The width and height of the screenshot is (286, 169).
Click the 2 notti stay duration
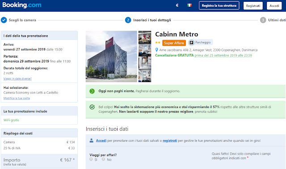point(8,73)
